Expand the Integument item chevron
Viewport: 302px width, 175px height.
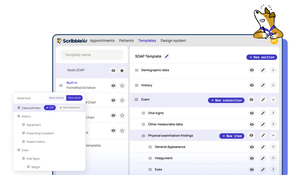click(x=273, y=158)
